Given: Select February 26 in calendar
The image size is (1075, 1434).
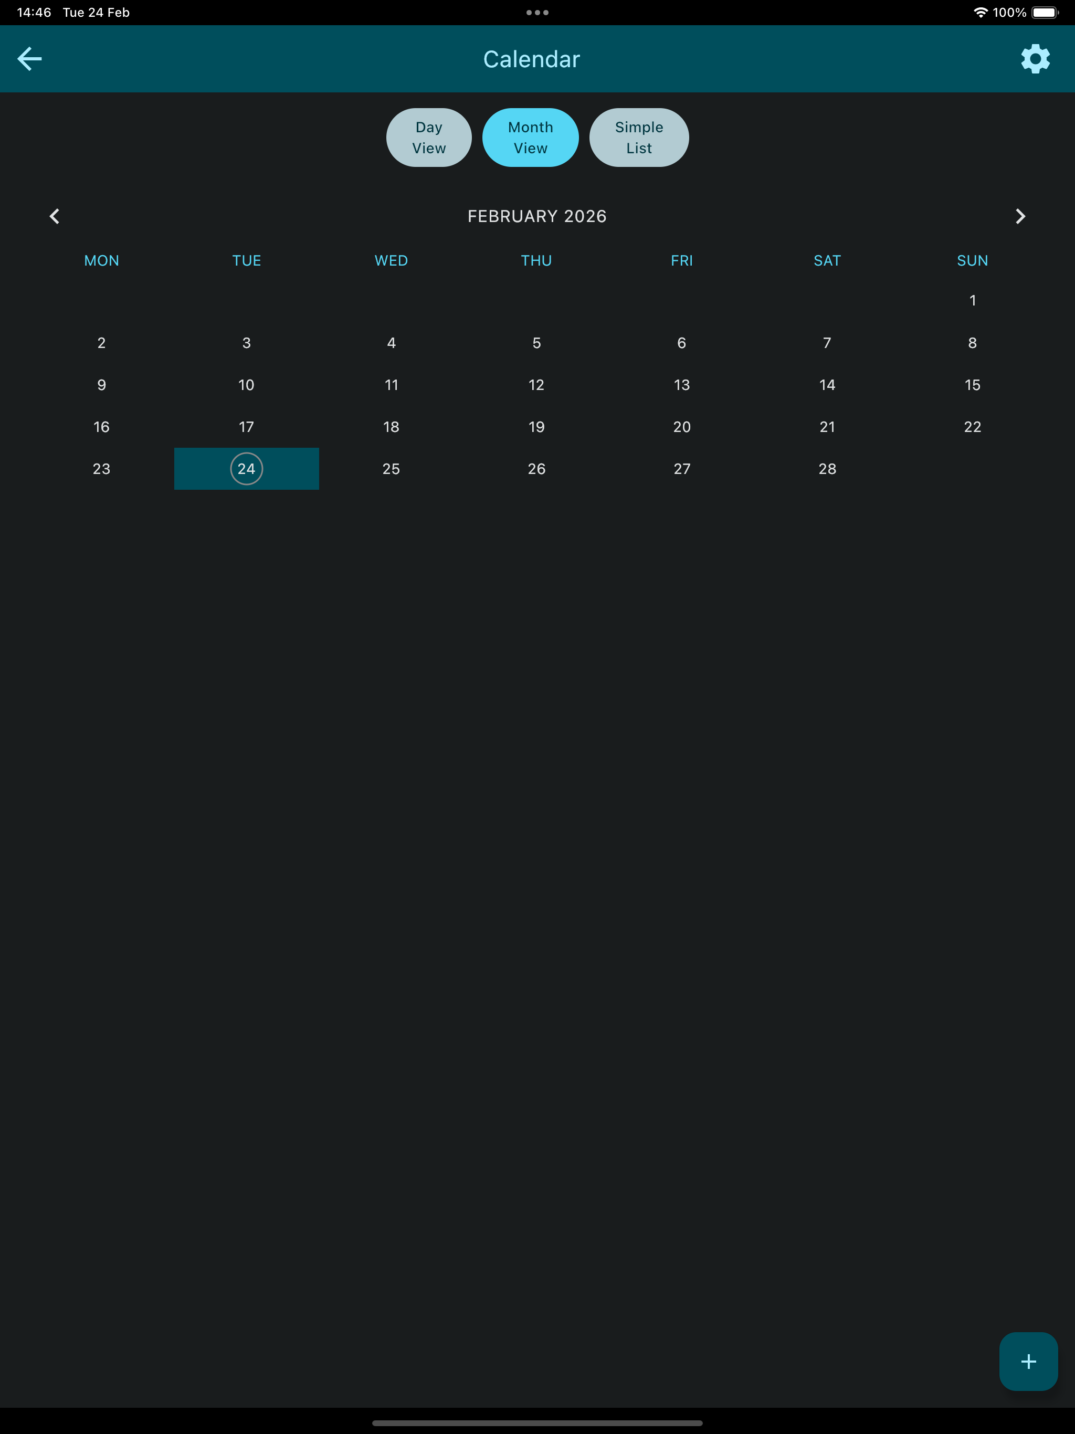Looking at the screenshot, I should click(537, 469).
